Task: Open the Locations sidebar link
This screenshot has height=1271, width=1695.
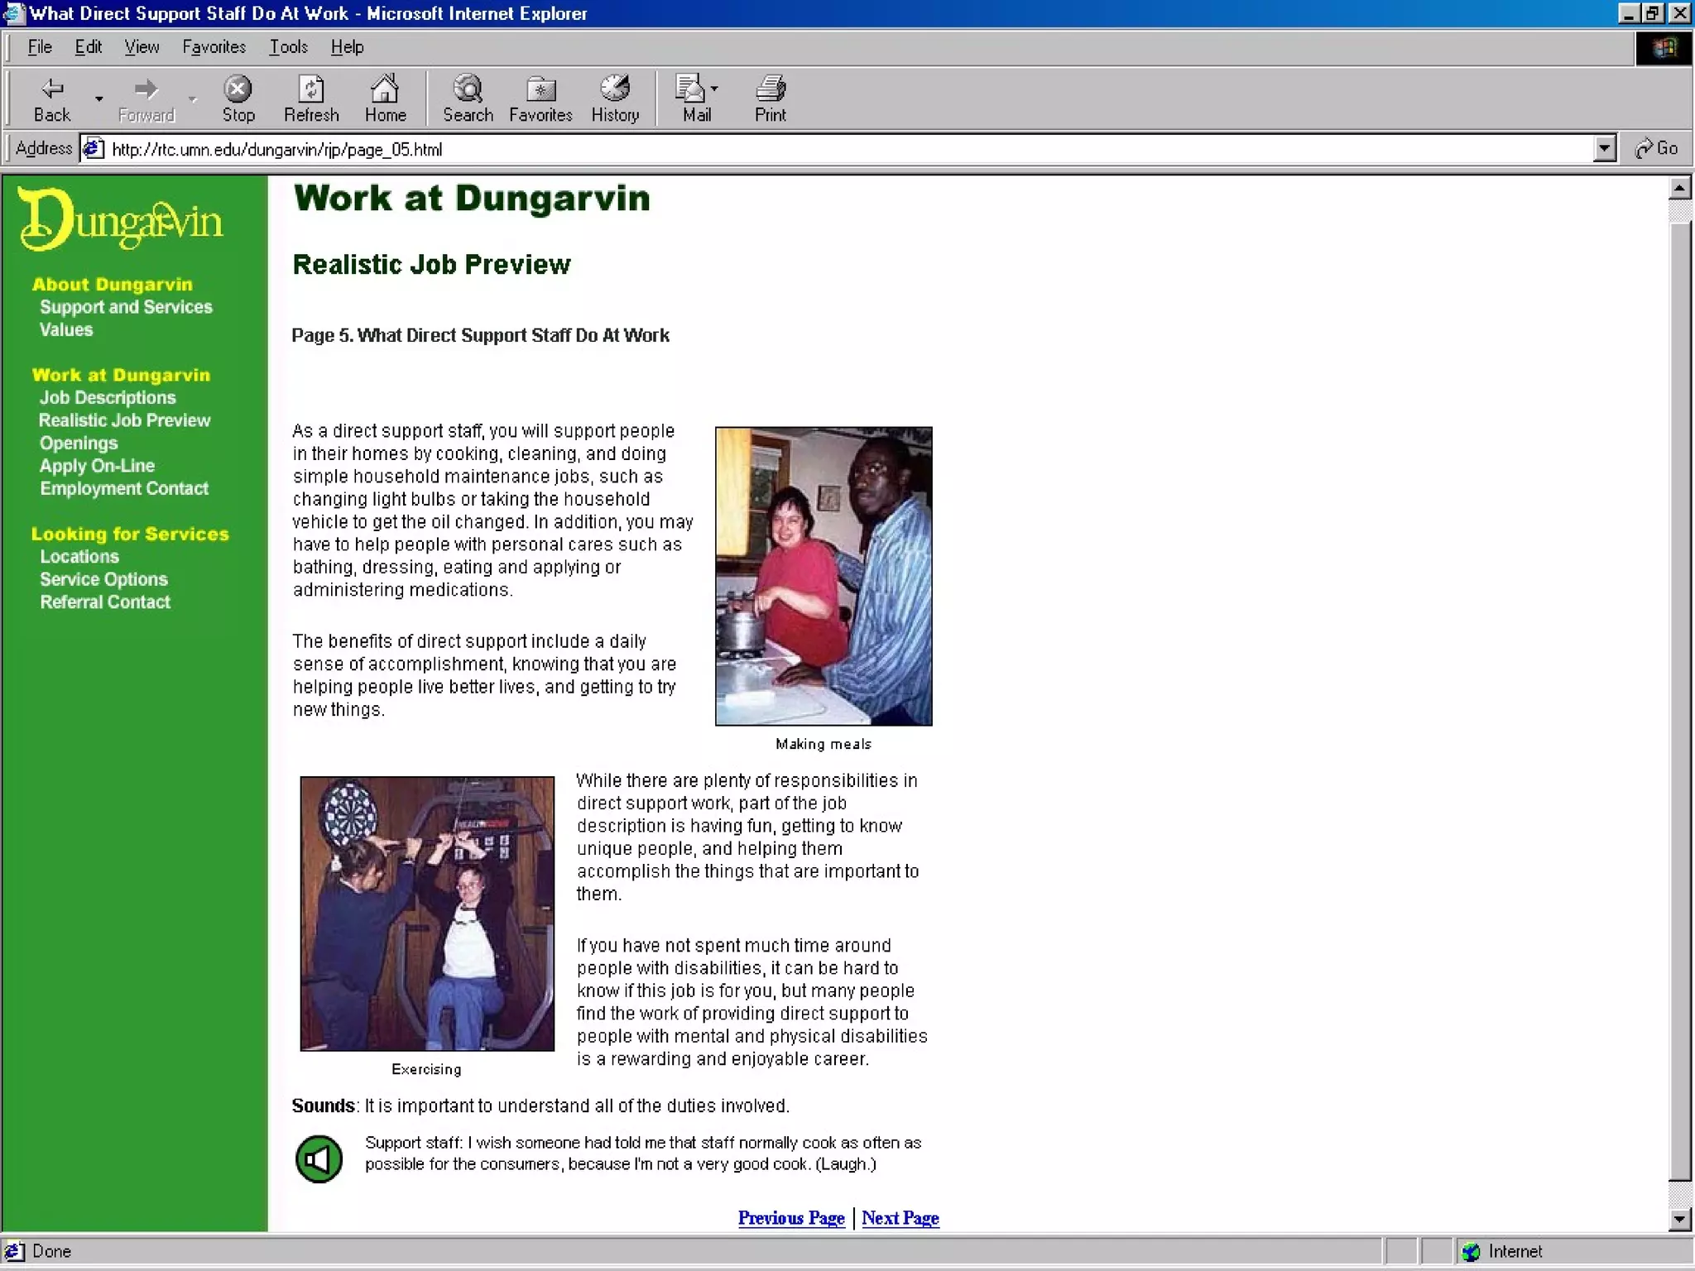Action: click(x=79, y=557)
